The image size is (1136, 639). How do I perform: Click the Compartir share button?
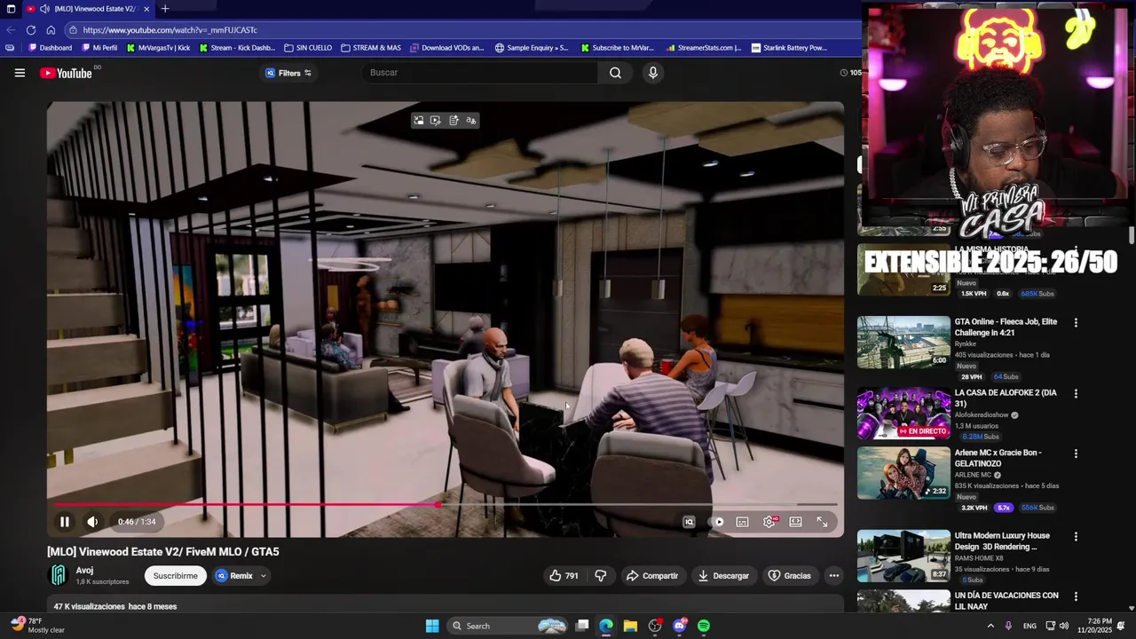(x=652, y=576)
